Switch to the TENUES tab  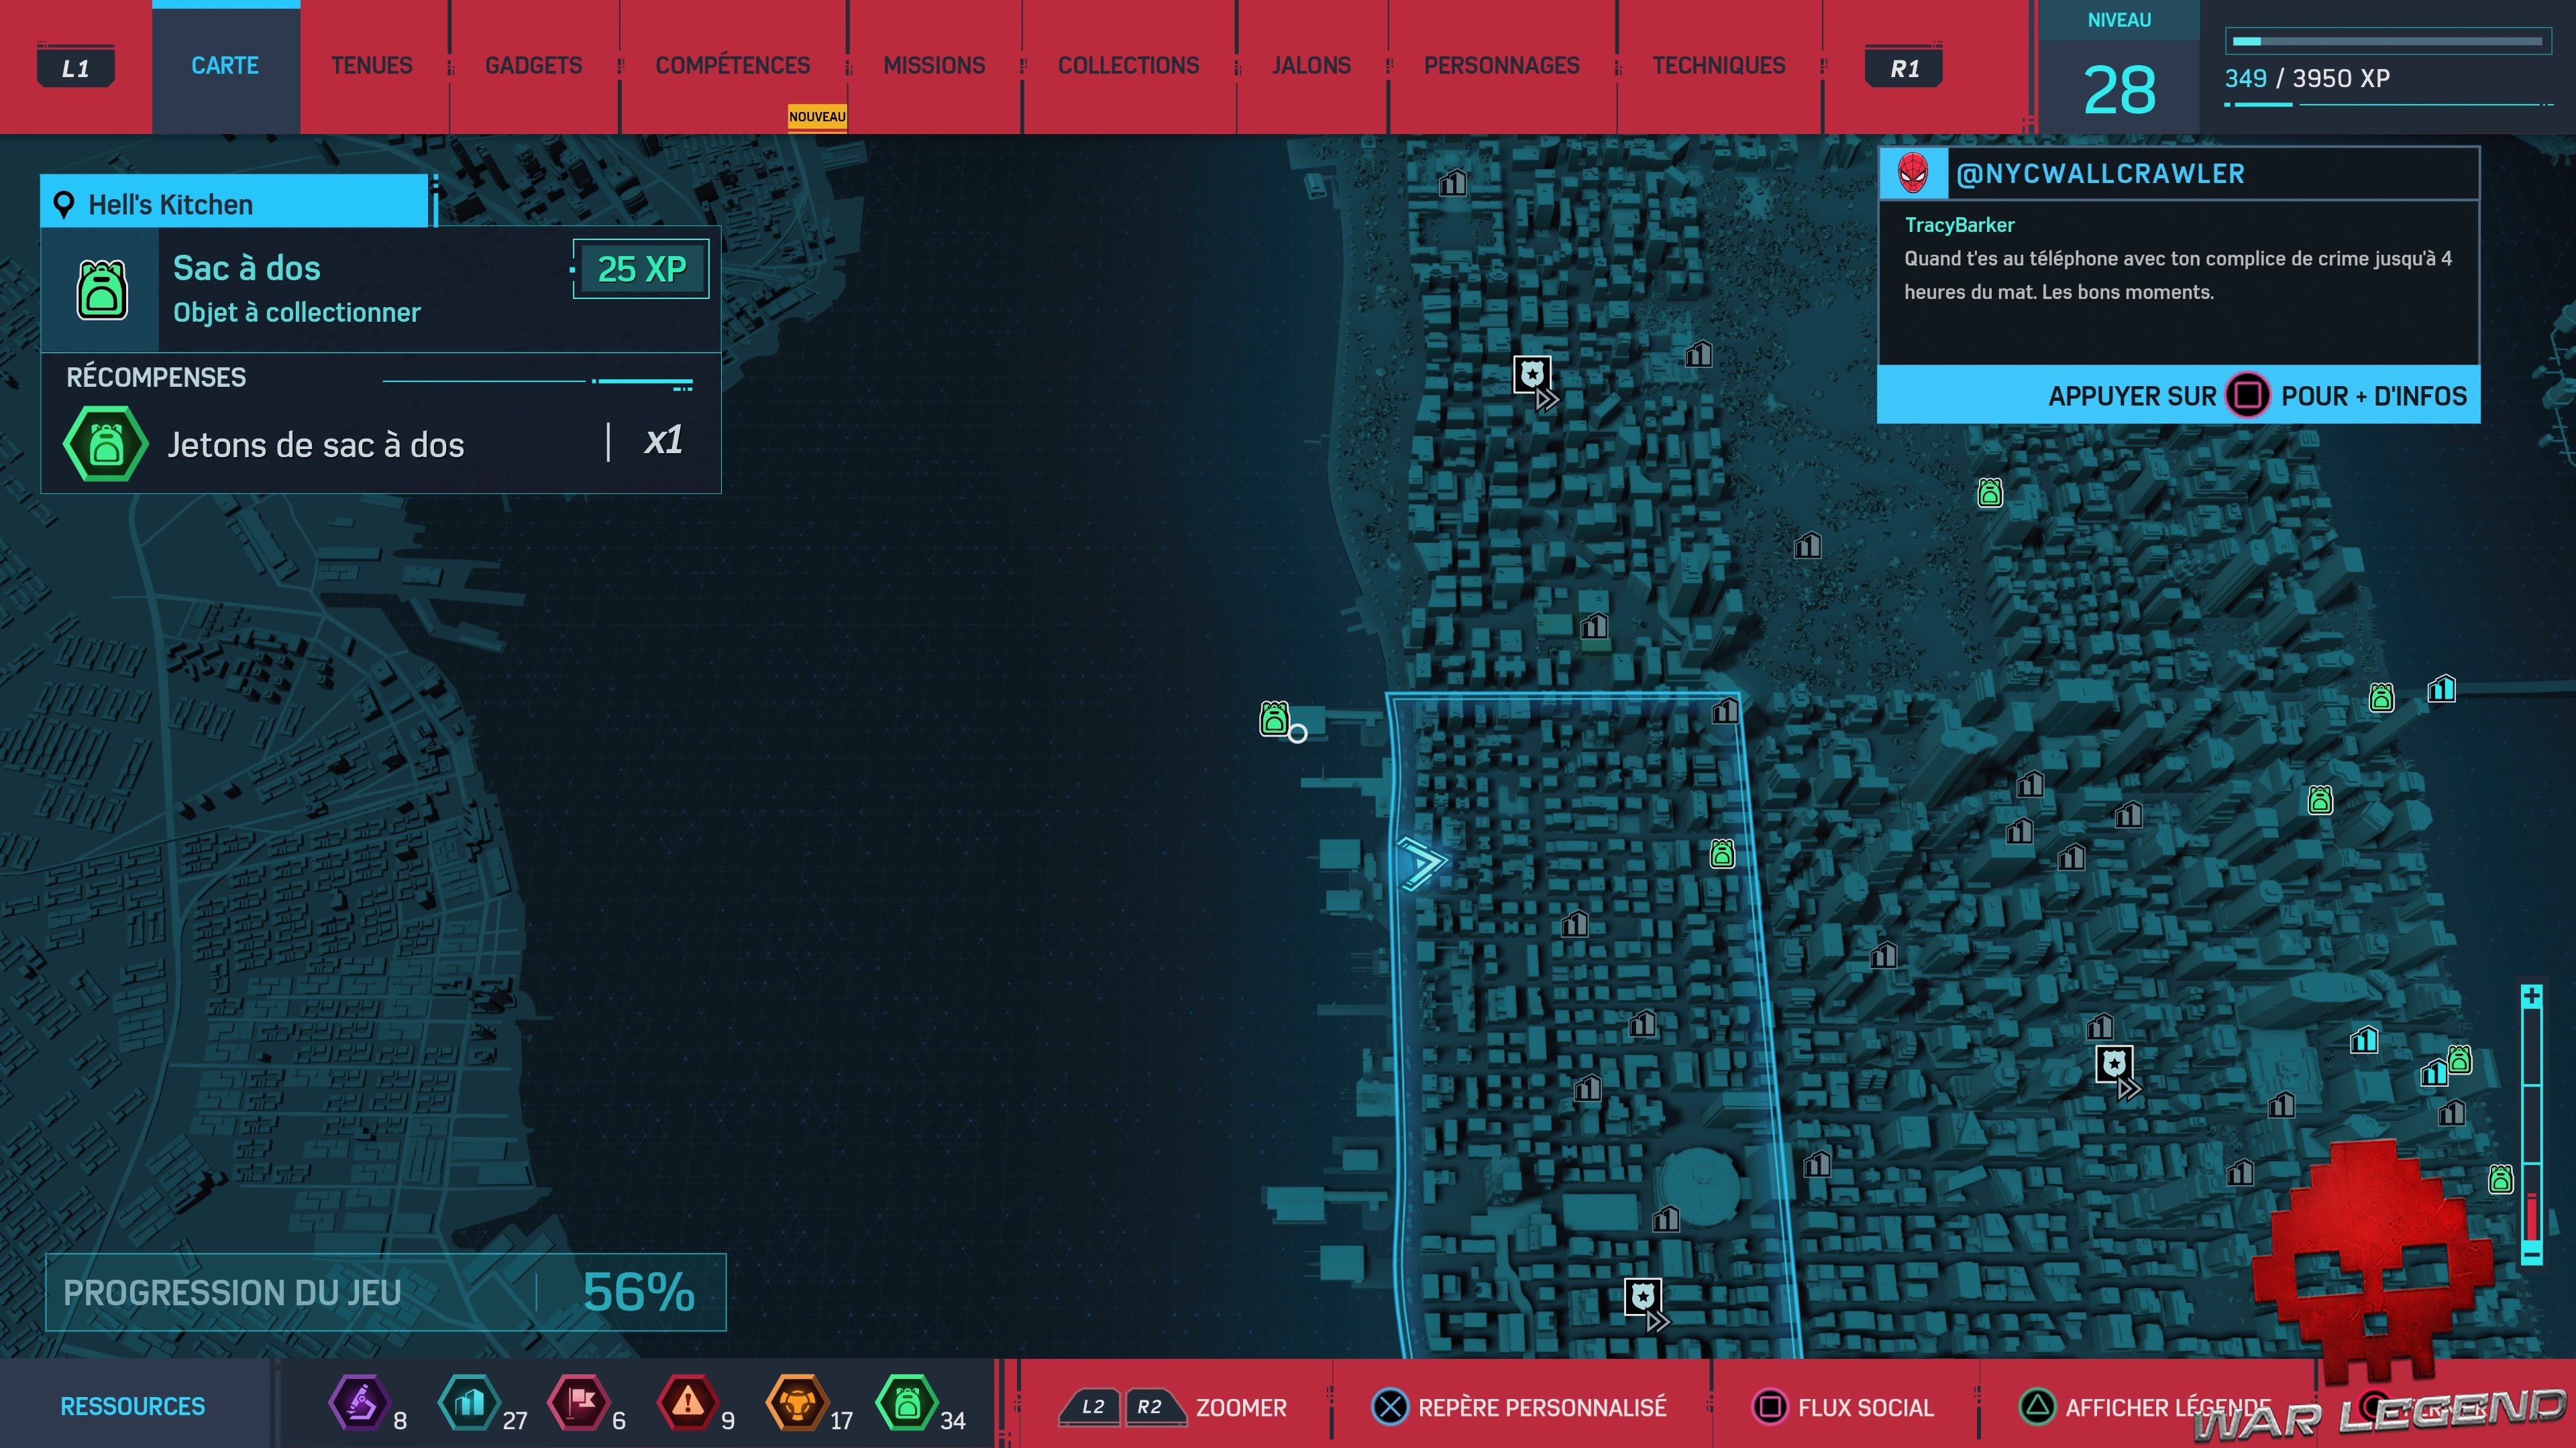click(x=371, y=66)
